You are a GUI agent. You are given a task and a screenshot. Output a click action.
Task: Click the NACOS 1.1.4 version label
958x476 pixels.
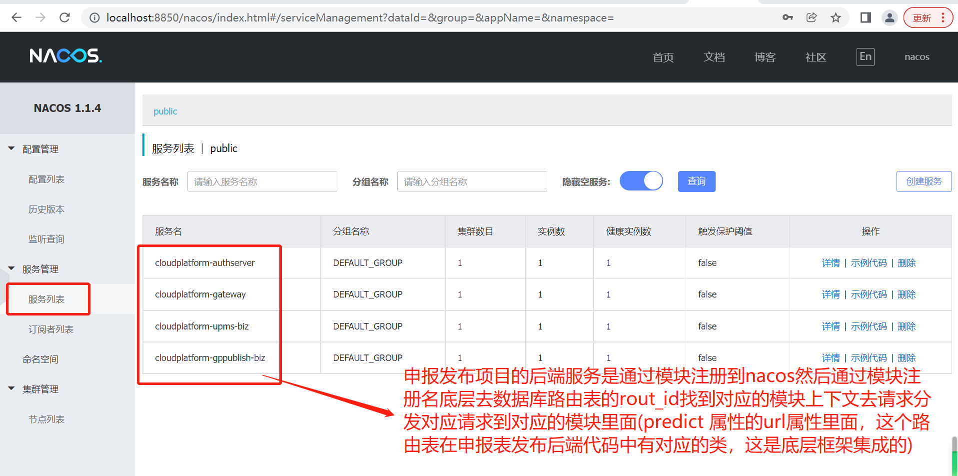point(67,108)
